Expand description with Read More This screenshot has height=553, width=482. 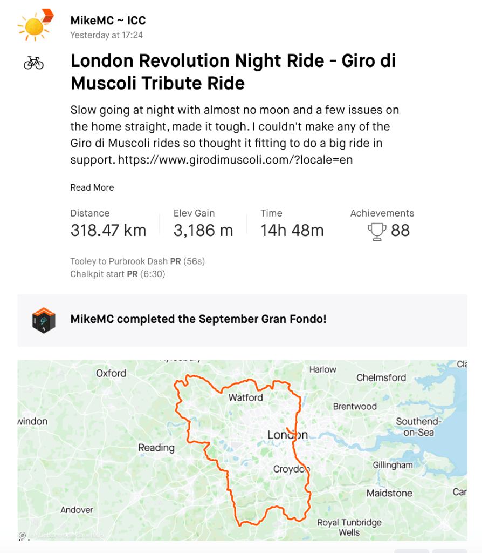(92, 187)
